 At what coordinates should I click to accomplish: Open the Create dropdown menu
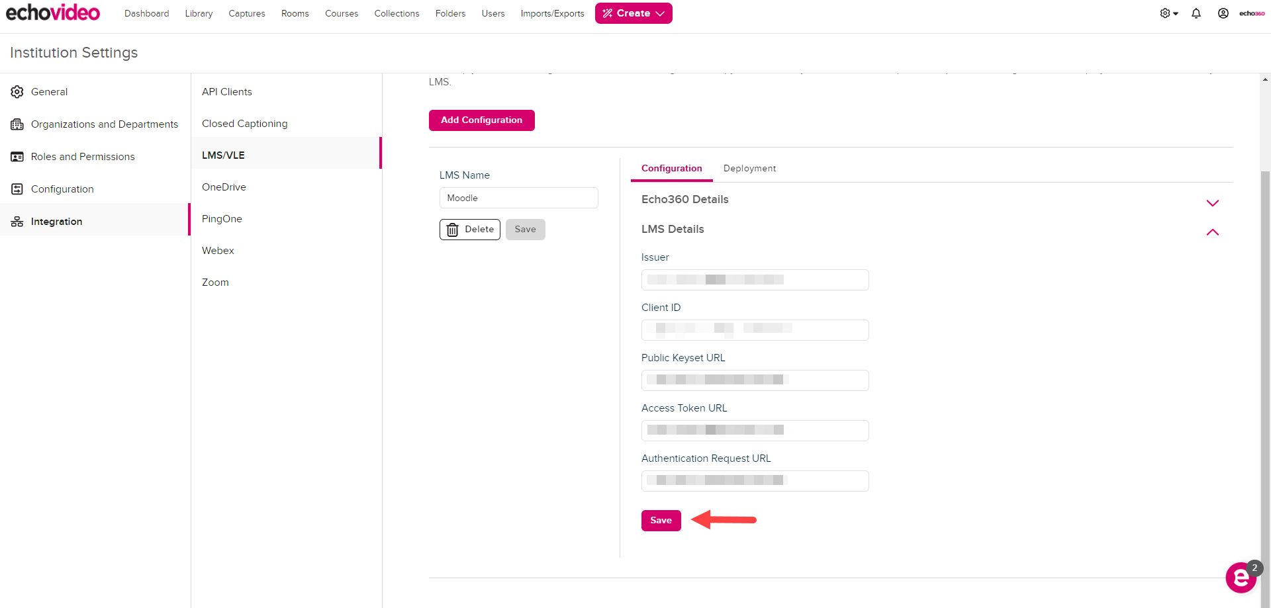(x=633, y=13)
